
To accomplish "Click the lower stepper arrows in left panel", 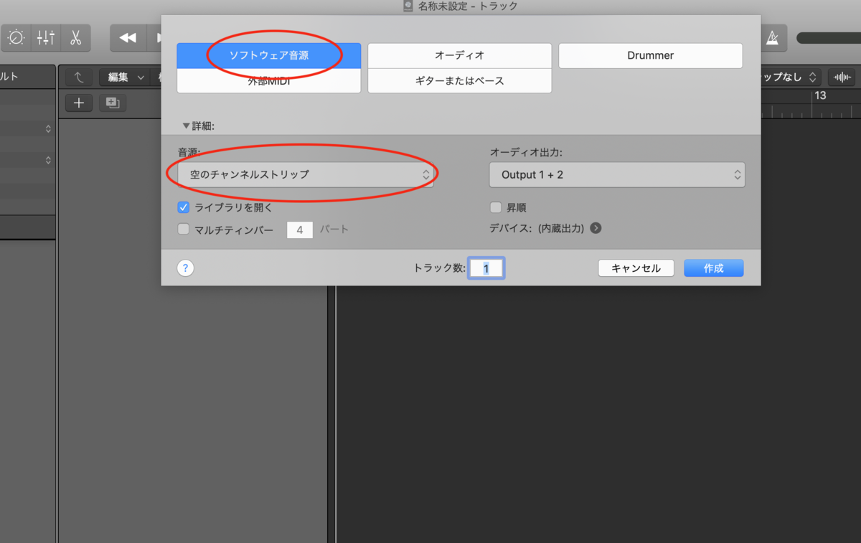I will (48, 160).
